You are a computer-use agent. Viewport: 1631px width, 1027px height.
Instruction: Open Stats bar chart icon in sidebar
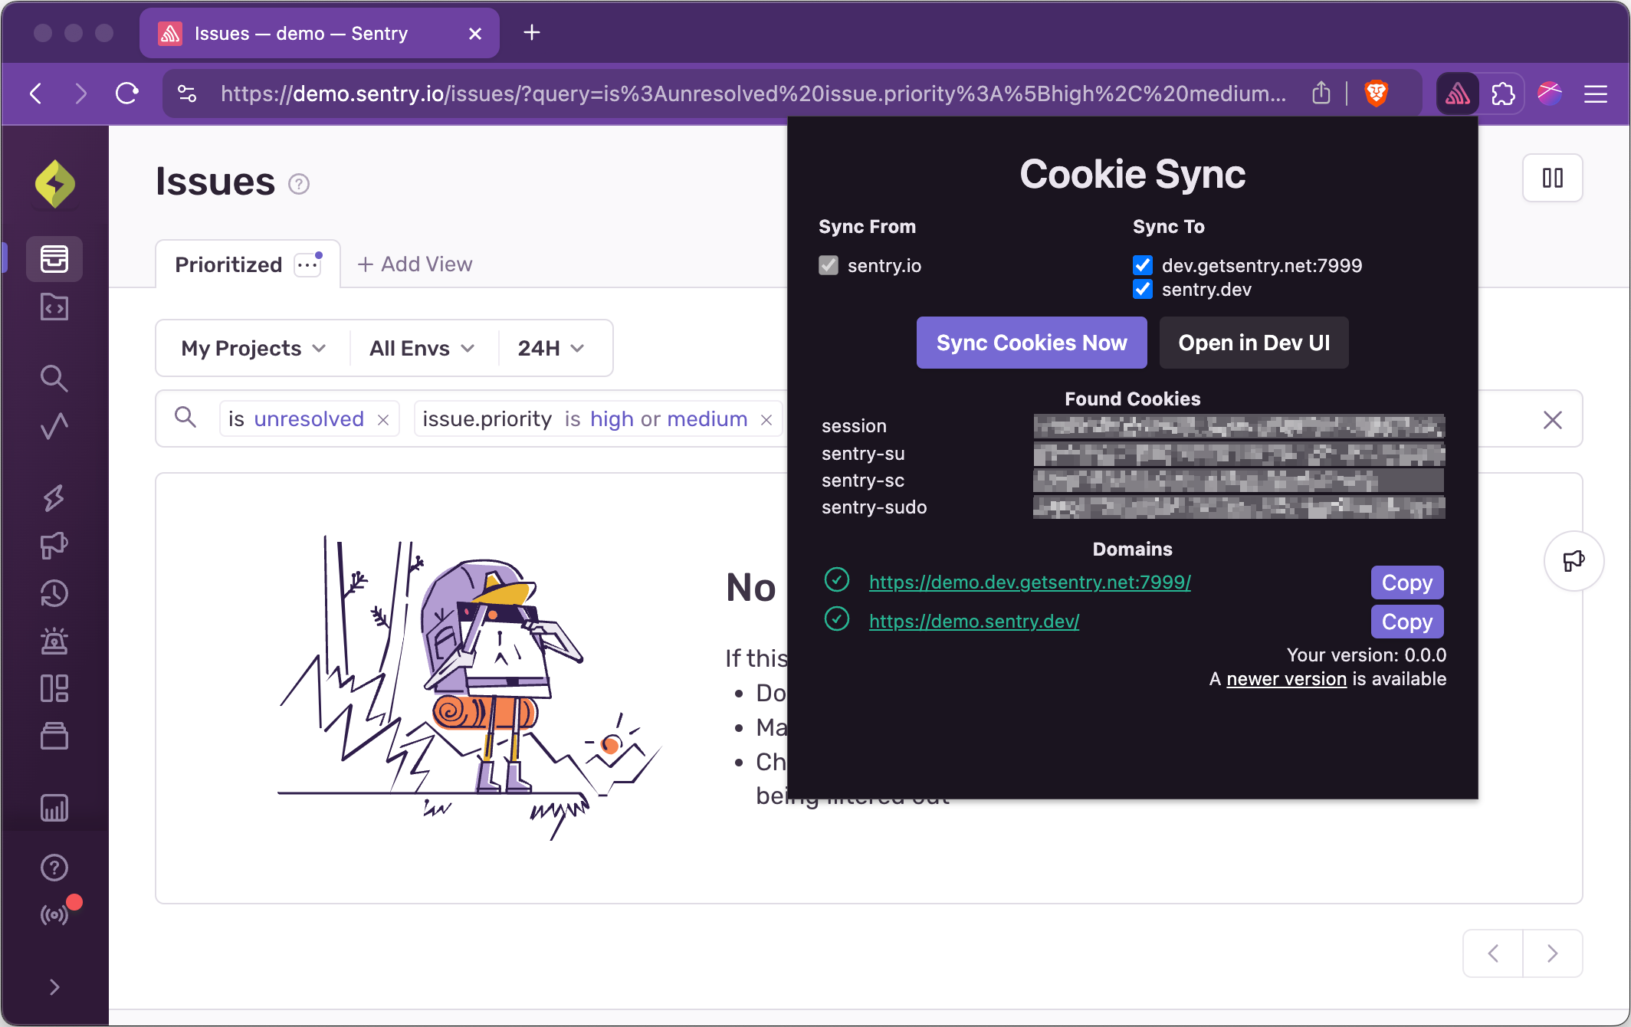pyautogui.click(x=54, y=808)
